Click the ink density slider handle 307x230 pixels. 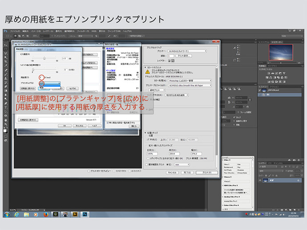44,58
